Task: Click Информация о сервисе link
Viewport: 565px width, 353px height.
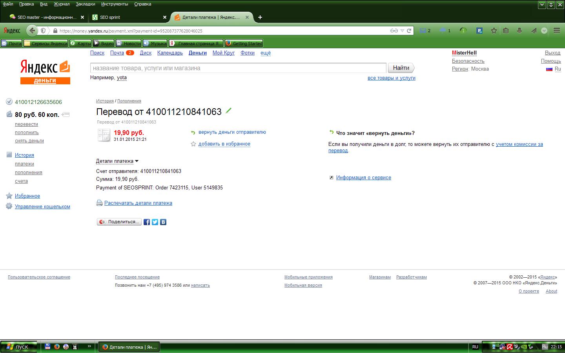Action: point(364,178)
